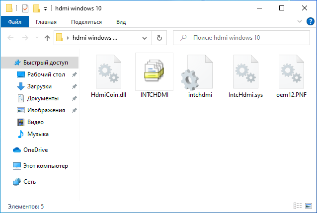Viewport: 317px width, 213px height.
Task: Open Документы folder in sidebar
Action: (x=43, y=98)
